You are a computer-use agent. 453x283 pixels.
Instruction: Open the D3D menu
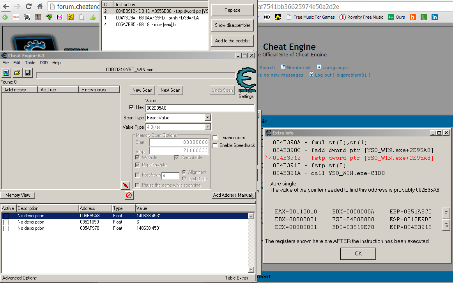44,63
